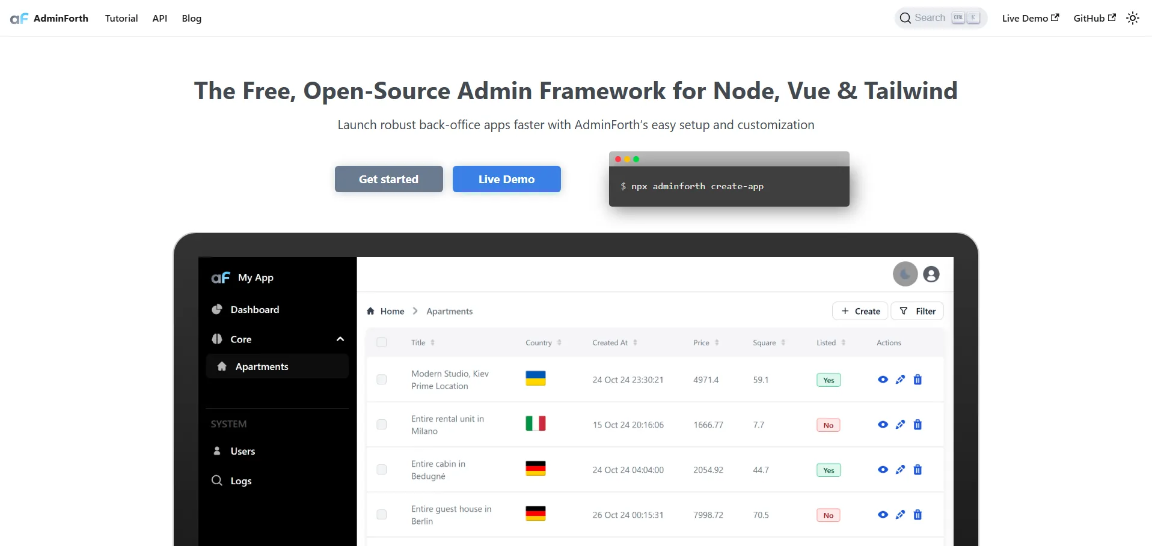Delete the Entire rental unit in Milano row
The height and width of the screenshot is (546, 1152).
pos(918,425)
